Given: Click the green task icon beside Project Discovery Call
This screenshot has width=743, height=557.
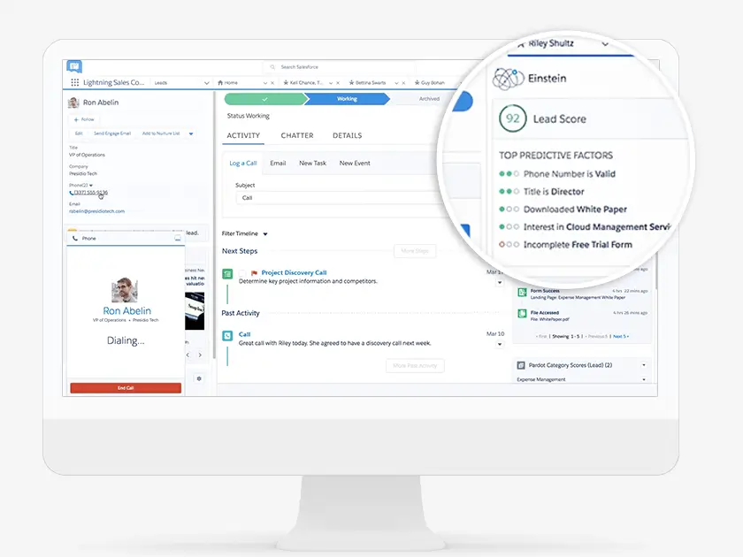Looking at the screenshot, I should [x=226, y=273].
